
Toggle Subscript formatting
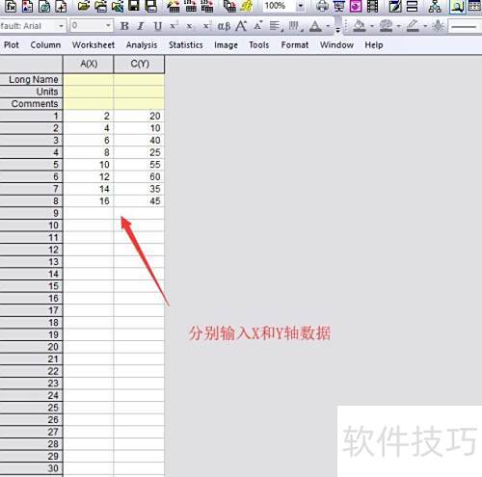tap(190, 26)
